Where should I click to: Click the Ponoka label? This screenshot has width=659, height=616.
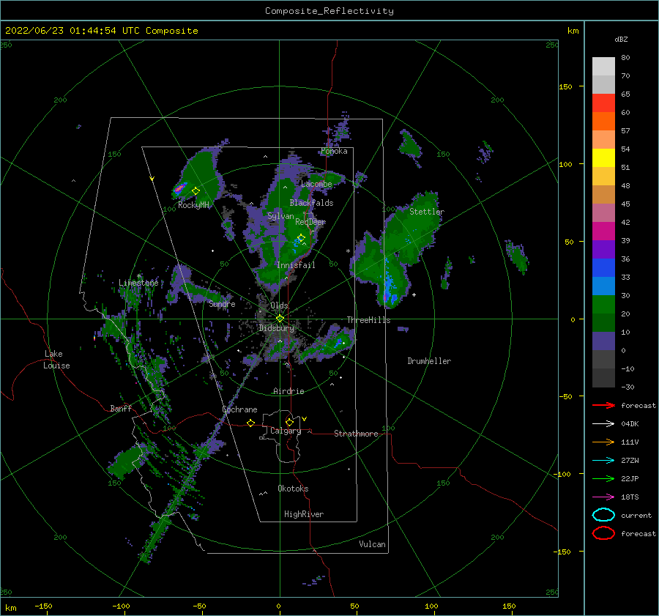pos(334,151)
